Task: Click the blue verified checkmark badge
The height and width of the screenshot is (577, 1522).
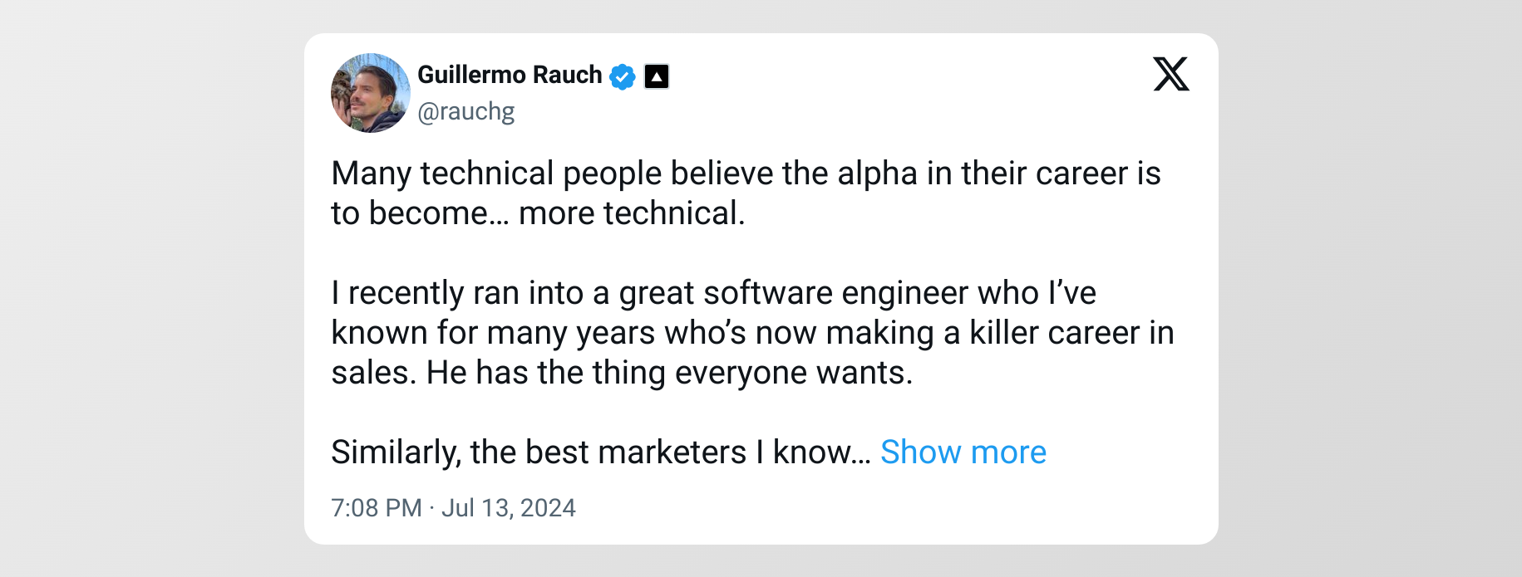Action: coord(622,76)
